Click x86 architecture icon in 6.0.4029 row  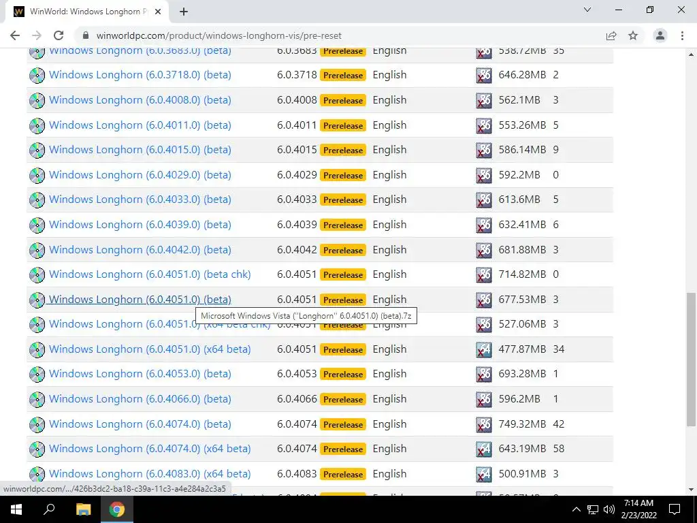pyautogui.click(x=484, y=175)
